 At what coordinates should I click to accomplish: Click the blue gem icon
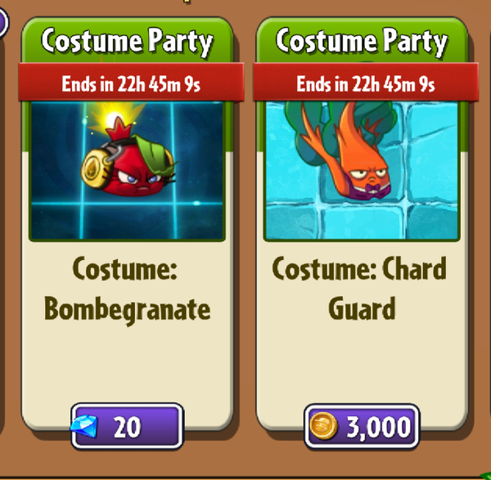pyautogui.click(x=83, y=426)
